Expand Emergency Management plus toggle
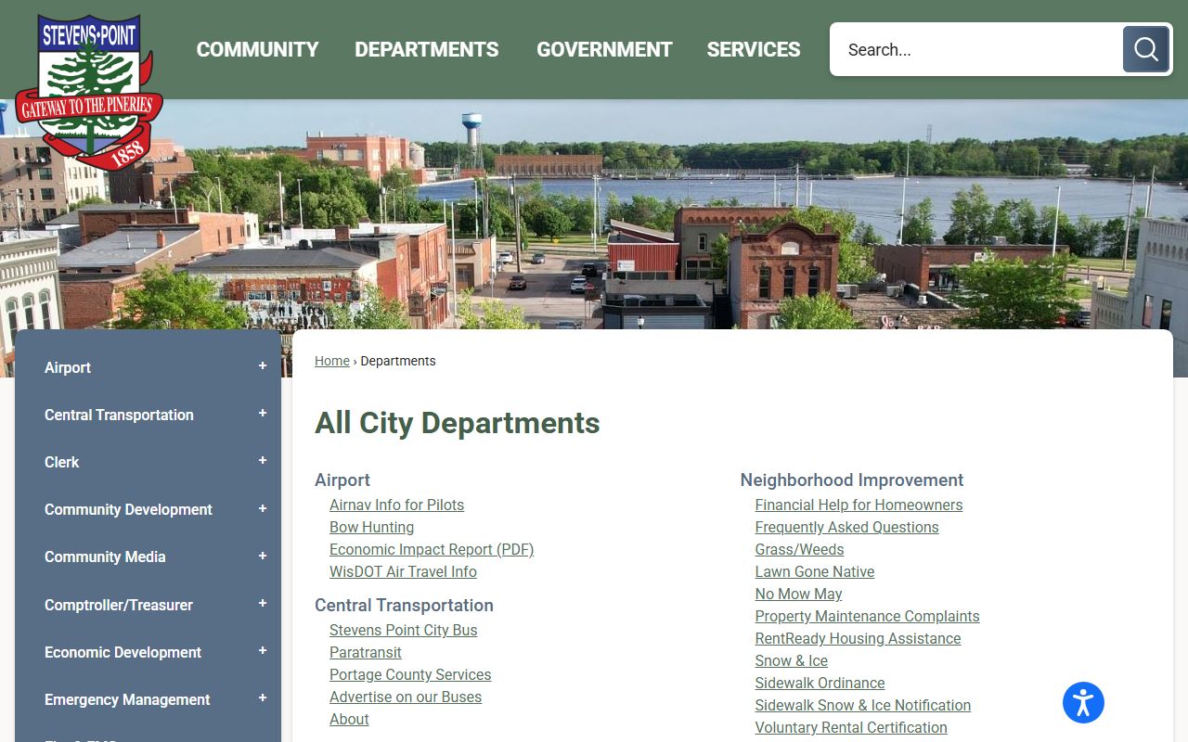 click(263, 698)
